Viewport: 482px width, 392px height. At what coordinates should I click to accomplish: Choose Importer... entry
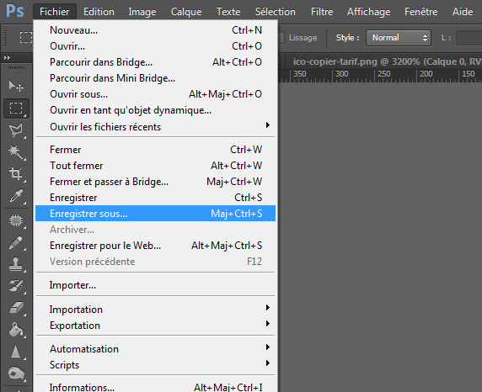pyautogui.click(x=156, y=285)
